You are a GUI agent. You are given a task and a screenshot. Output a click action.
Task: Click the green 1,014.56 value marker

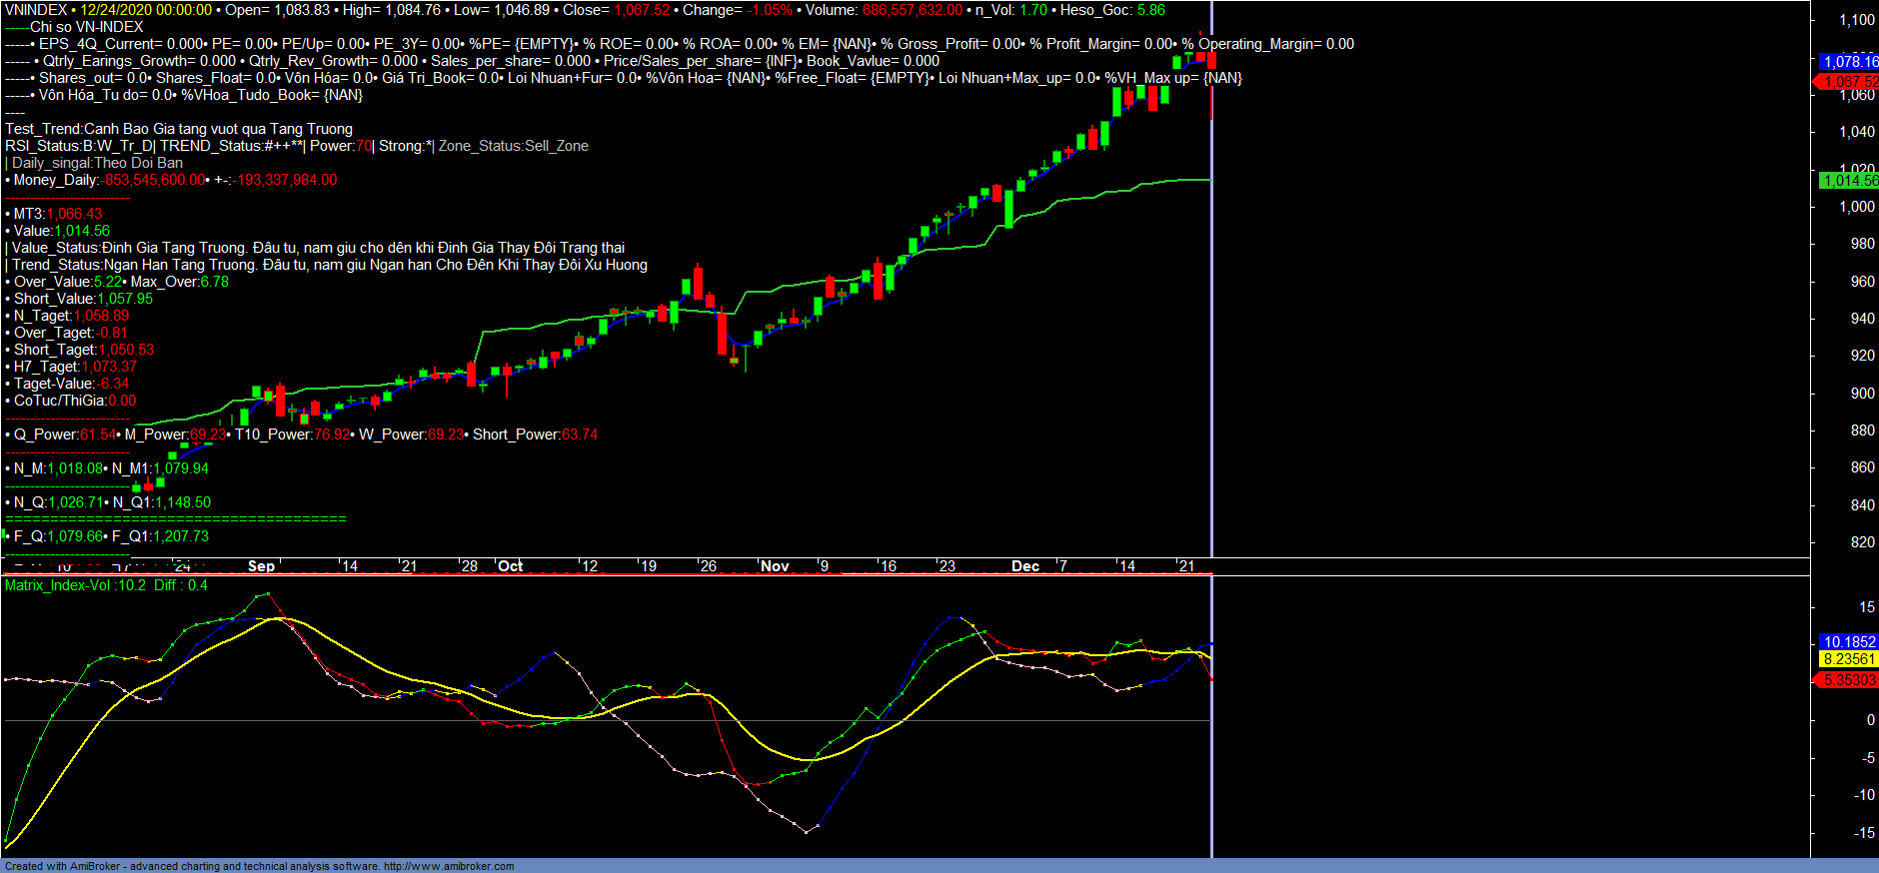pyautogui.click(x=1849, y=181)
